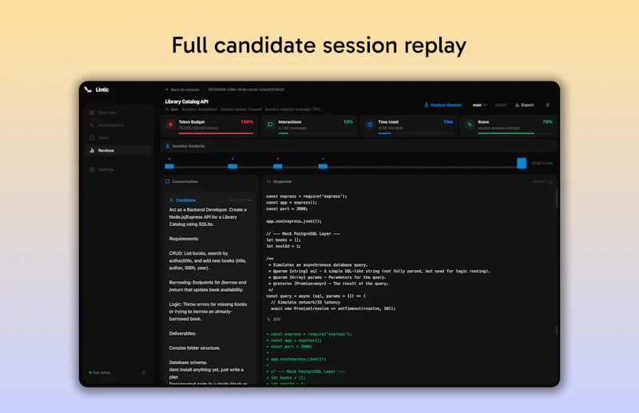Click the sidebar Settings gear icon
639x413 pixels.
[92, 169]
